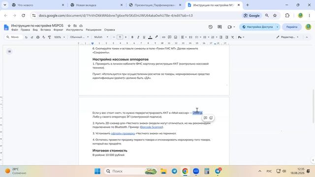Click the line spacing icon
The height and width of the screenshot is (177, 315).
tap(190, 37)
